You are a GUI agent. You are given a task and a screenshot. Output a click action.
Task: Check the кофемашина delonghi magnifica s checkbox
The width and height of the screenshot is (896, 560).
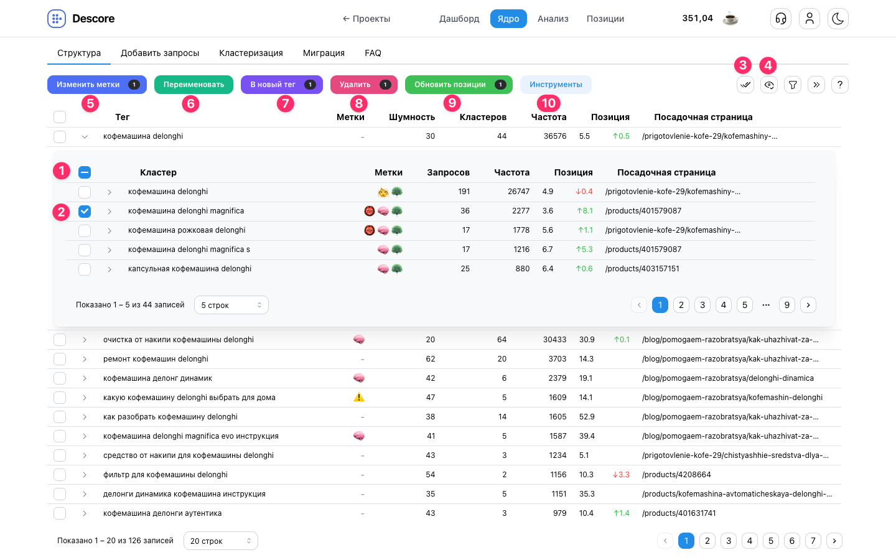coord(85,250)
